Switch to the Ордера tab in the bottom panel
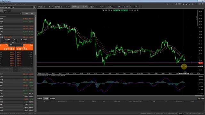Viewport: 205px width, 115px height. (x=46, y=99)
